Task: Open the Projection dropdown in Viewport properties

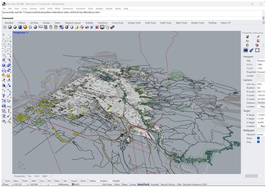Action: click(260, 72)
